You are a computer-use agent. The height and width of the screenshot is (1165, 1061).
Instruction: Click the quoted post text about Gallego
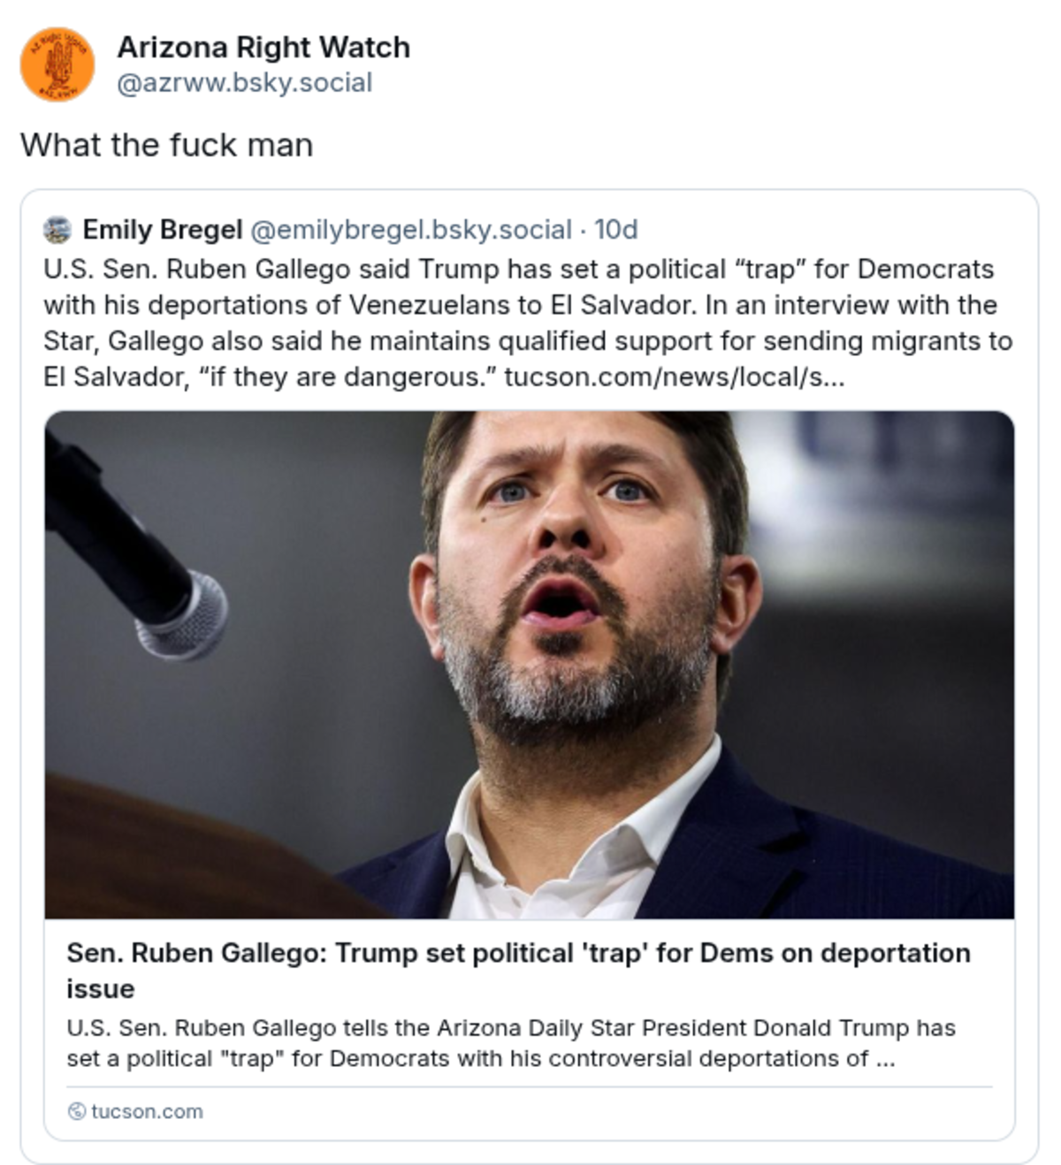tap(528, 323)
